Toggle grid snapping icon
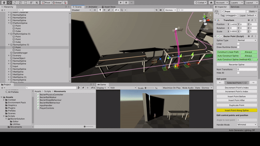Screen dimensions: 260x146 coord(65,3)
